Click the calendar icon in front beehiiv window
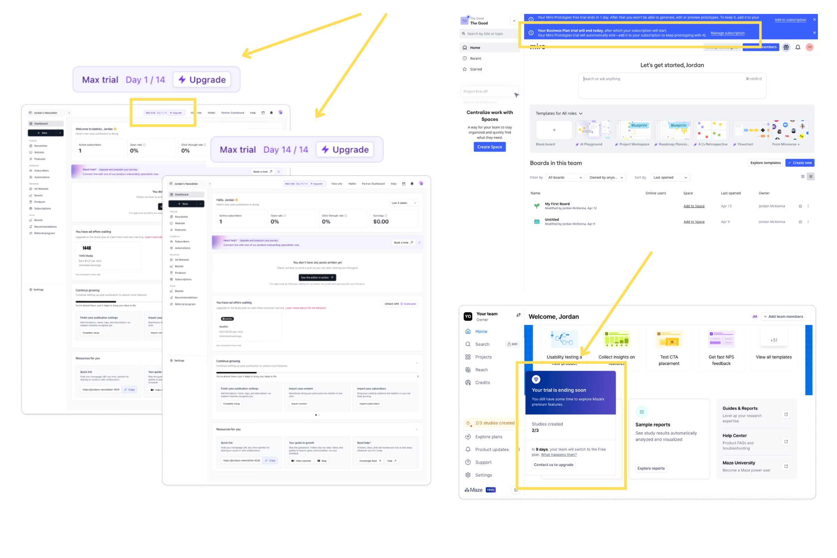Viewport: 837px width, 558px height. [404, 184]
